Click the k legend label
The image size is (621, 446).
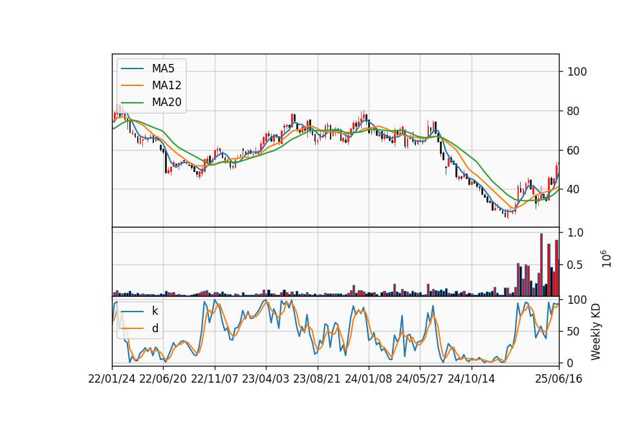tap(155, 311)
